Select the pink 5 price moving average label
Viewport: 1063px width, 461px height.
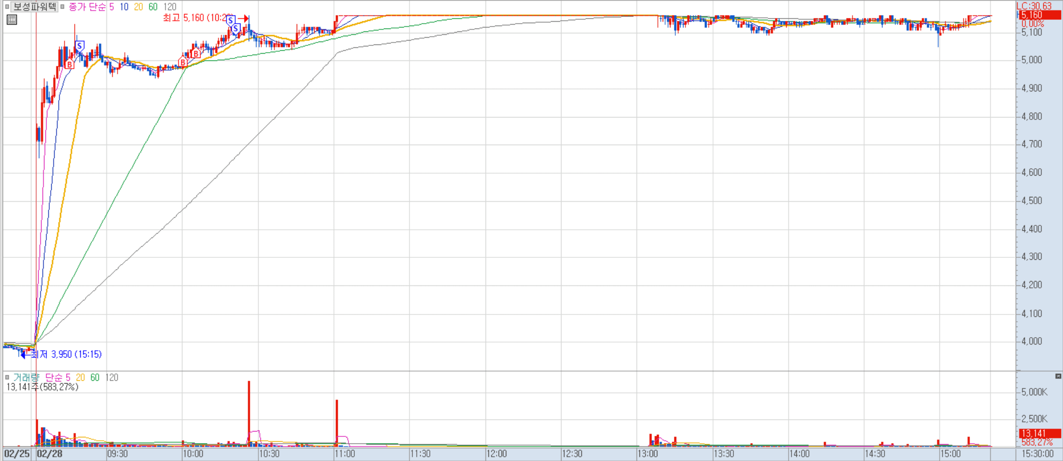pos(112,7)
